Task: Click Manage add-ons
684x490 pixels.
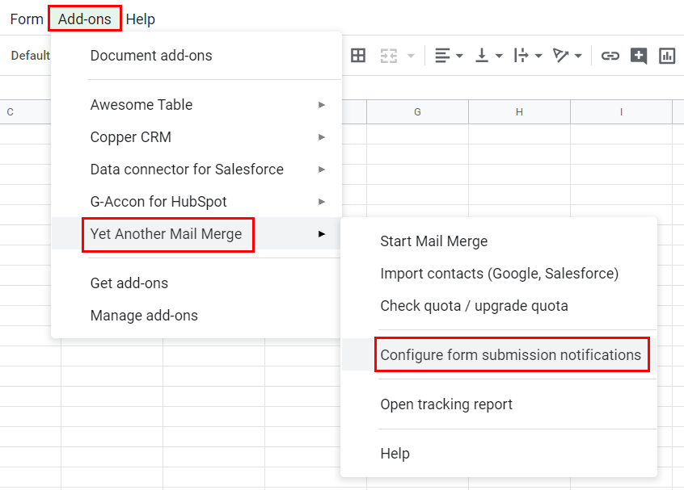Action: (x=144, y=316)
